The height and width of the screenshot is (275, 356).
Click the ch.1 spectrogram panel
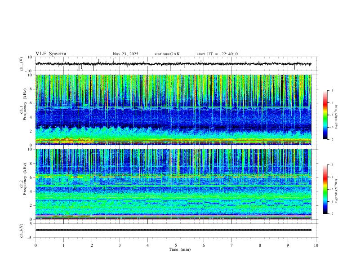pyautogui.click(x=174, y=110)
